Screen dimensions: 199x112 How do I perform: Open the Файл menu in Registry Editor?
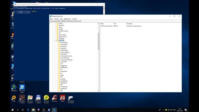(x=51, y=19)
